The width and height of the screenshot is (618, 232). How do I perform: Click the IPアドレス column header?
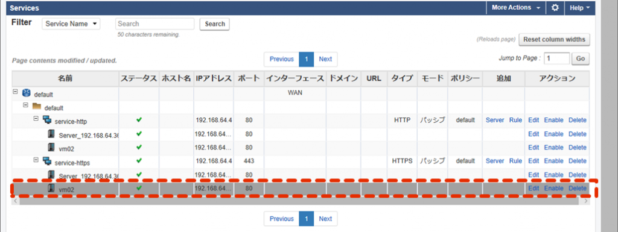pos(213,78)
